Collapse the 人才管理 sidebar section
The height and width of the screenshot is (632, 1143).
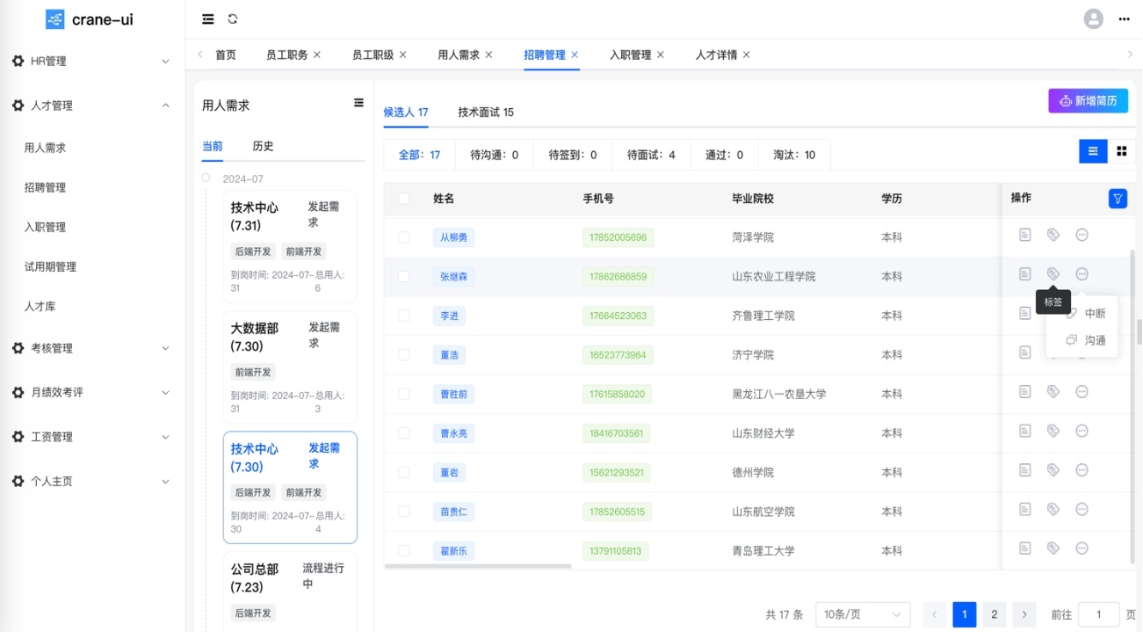tap(92, 105)
